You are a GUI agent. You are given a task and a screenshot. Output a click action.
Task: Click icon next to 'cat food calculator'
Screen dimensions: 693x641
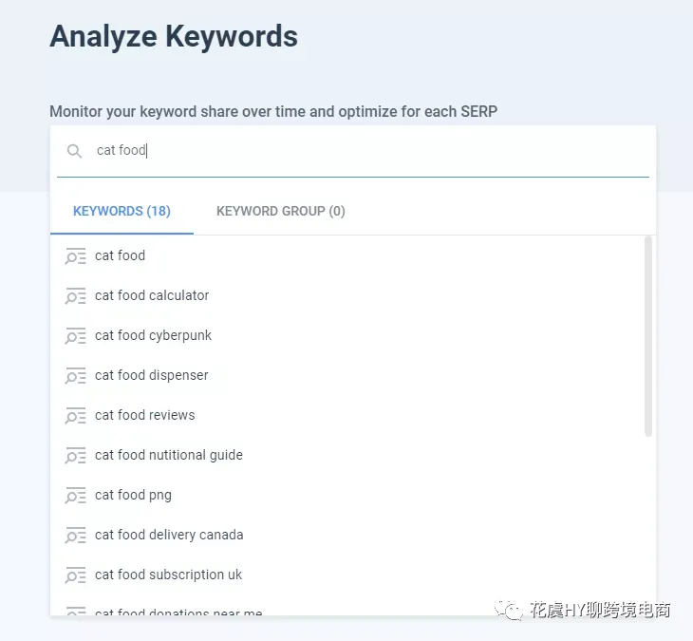coord(75,296)
